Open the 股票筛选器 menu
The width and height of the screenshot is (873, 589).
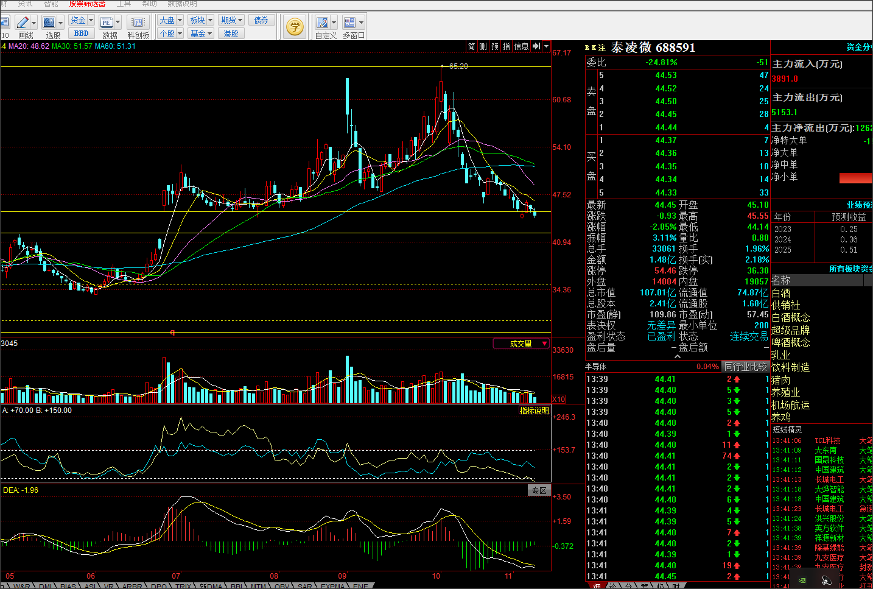tap(87, 4)
